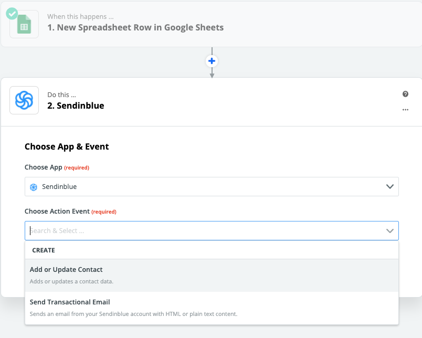The image size is (422, 338).
Task: Click the 'Do this ...' text
Action: 61,94
